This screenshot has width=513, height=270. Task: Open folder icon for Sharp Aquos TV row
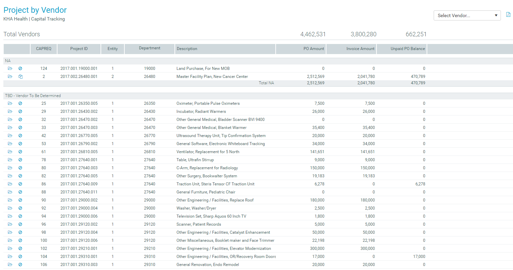10,216
